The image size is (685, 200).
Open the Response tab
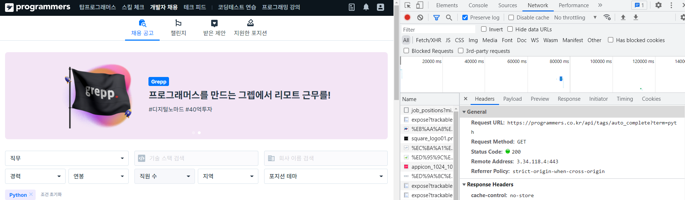[x=569, y=99]
